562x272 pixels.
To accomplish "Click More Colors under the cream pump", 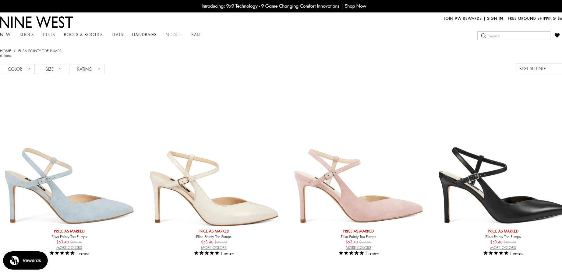I will coord(214,248).
